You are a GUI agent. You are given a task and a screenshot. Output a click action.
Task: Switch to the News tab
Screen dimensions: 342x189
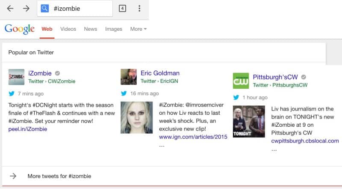point(91,29)
